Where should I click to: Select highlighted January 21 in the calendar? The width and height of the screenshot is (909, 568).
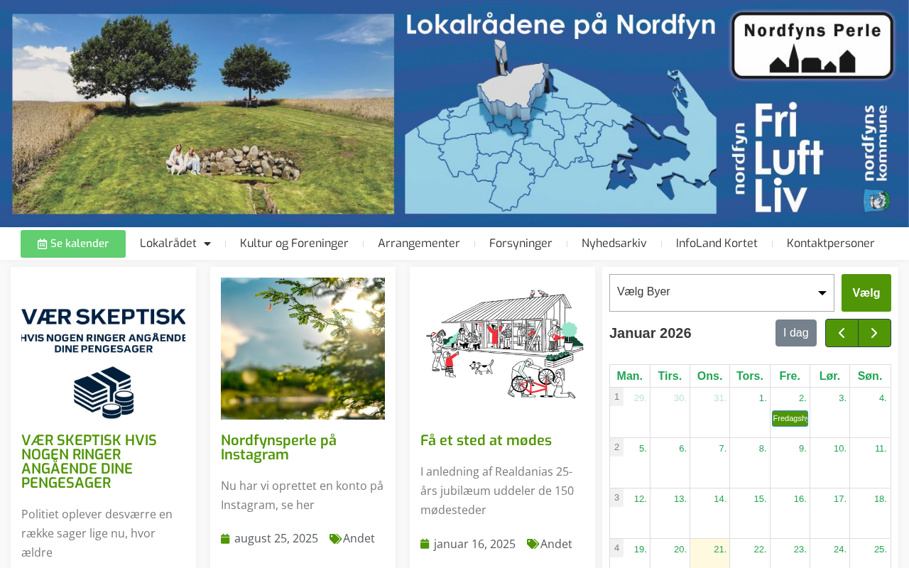(720, 550)
